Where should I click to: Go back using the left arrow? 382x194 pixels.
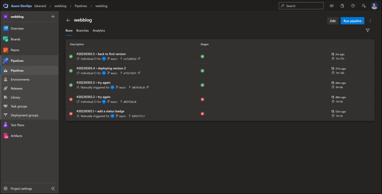click(x=69, y=20)
